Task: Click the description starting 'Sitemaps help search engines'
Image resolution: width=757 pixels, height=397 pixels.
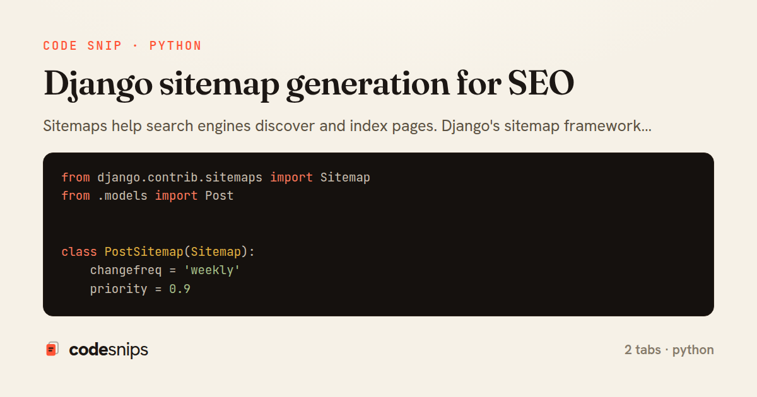Action: click(x=347, y=126)
